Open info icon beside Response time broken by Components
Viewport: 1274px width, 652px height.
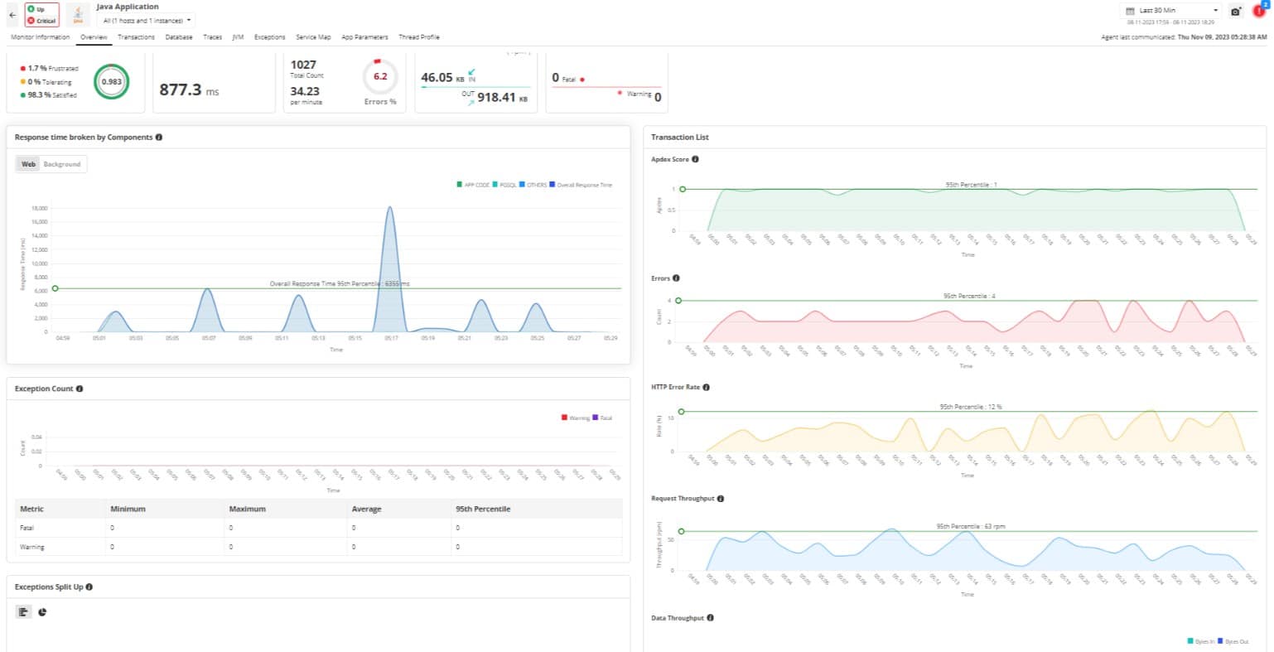158,138
